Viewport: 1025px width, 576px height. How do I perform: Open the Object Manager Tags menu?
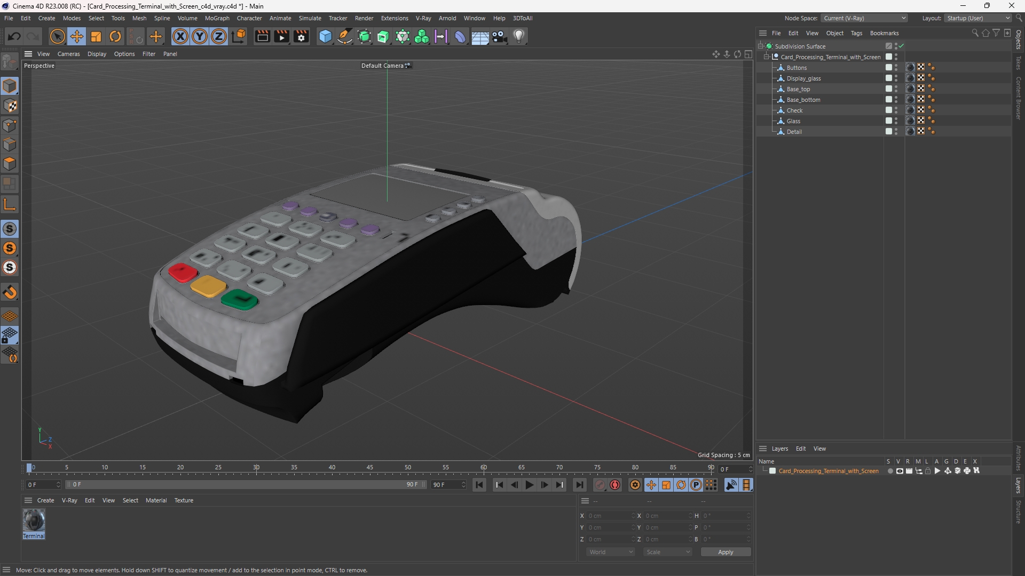[x=856, y=33]
